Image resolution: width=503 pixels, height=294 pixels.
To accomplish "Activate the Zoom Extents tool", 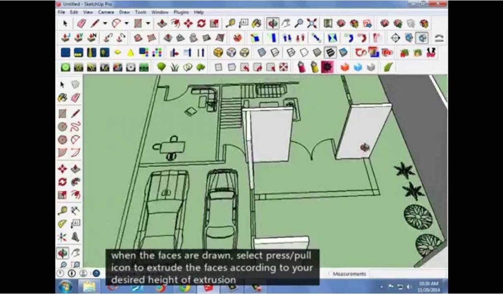I will tap(312, 23).
